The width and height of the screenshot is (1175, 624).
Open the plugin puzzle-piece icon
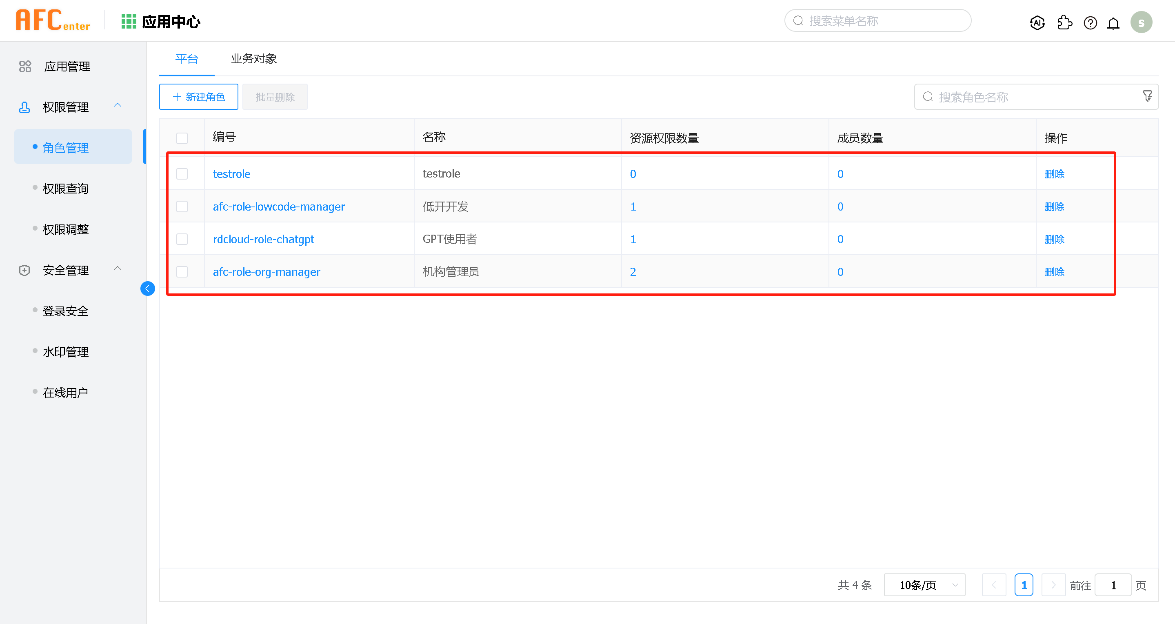(x=1064, y=22)
